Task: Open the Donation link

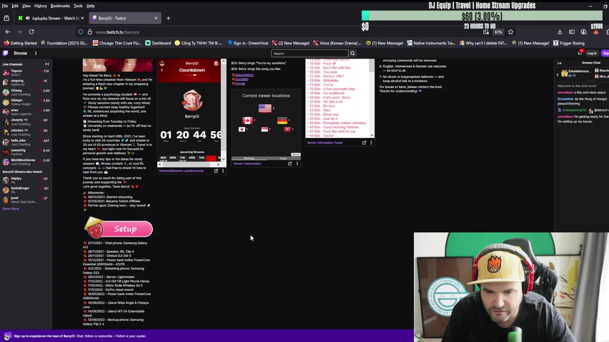Action: [x=242, y=79]
